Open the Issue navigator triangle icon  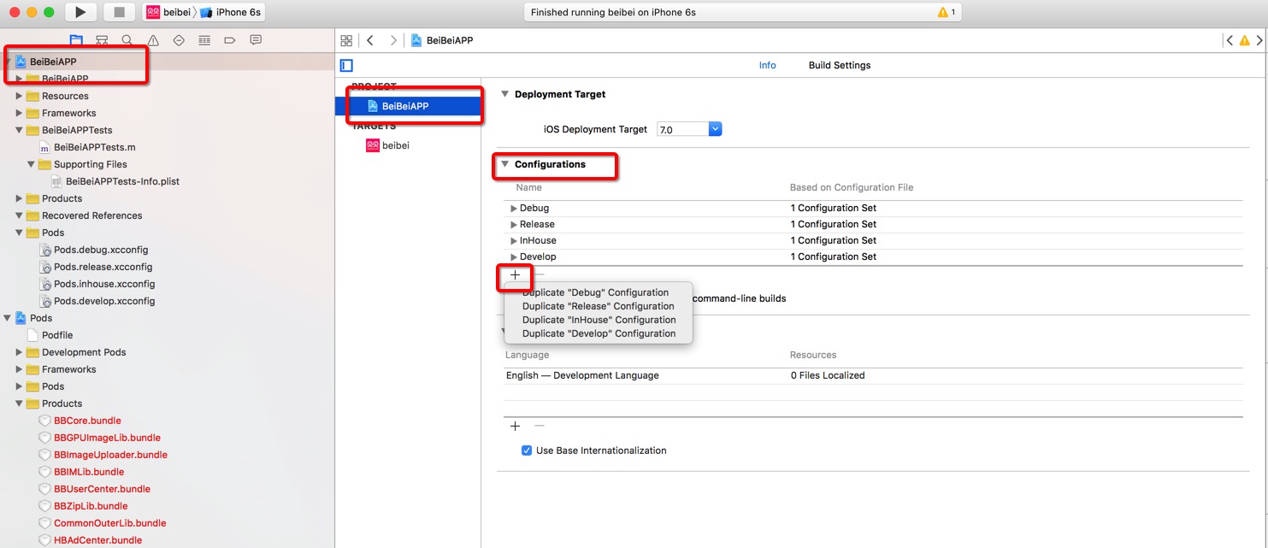tap(153, 40)
